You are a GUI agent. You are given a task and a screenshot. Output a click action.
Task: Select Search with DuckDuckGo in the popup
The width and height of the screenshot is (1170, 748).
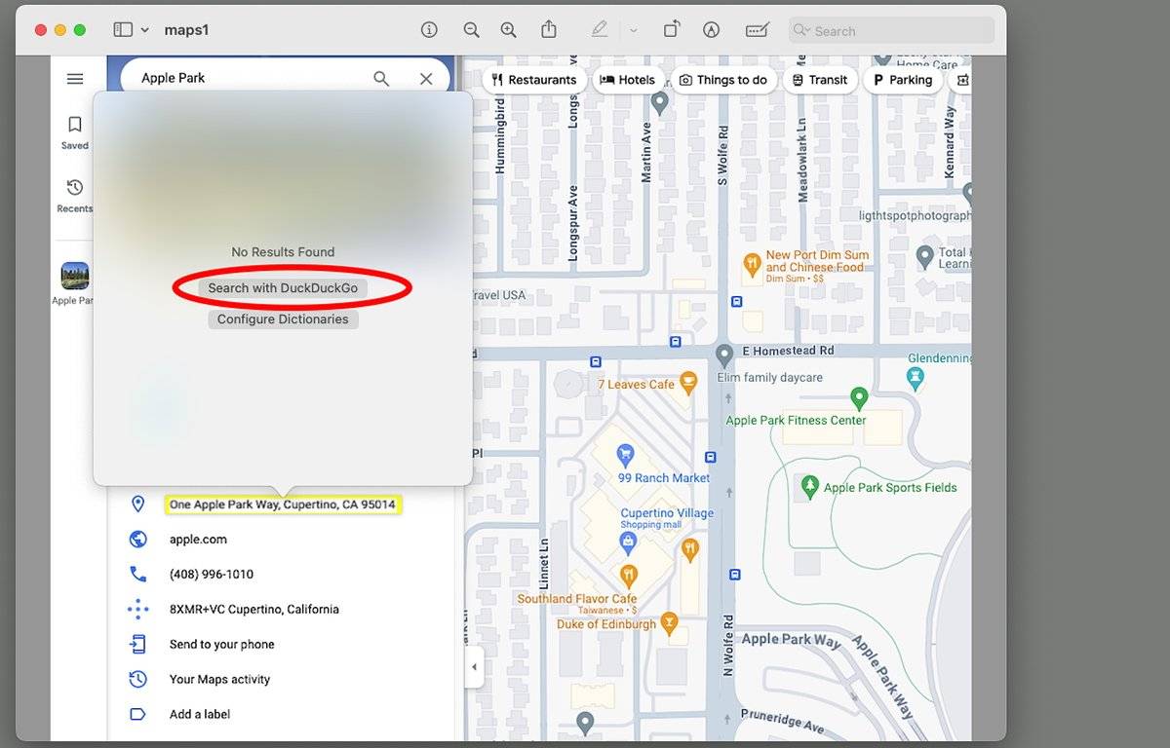tap(283, 287)
